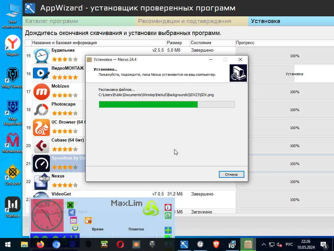The height and width of the screenshot is (251, 334).
Task: Open the Яндекс browser desktop shortcut
Action: (13, 46)
